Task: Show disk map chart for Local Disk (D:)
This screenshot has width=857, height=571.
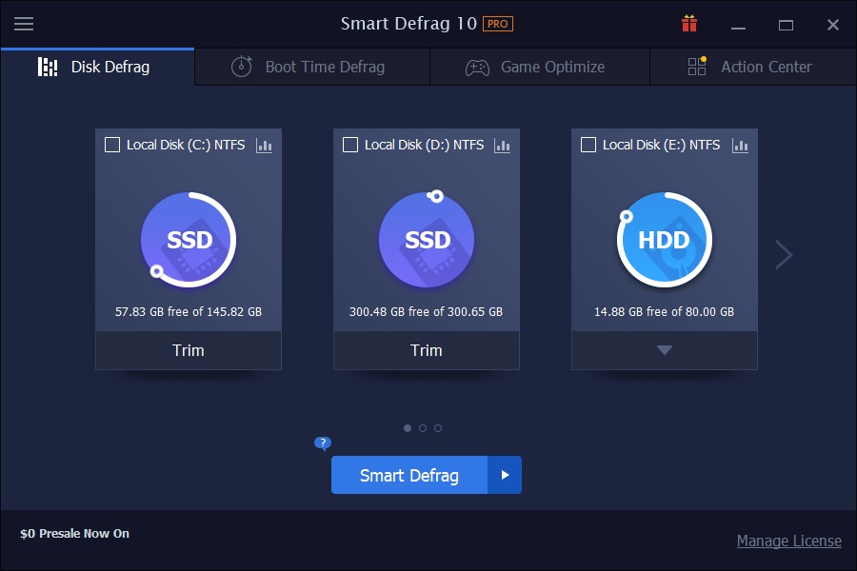Action: (x=502, y=146)
